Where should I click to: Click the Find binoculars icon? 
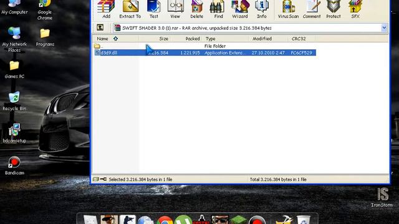point(218,9)
